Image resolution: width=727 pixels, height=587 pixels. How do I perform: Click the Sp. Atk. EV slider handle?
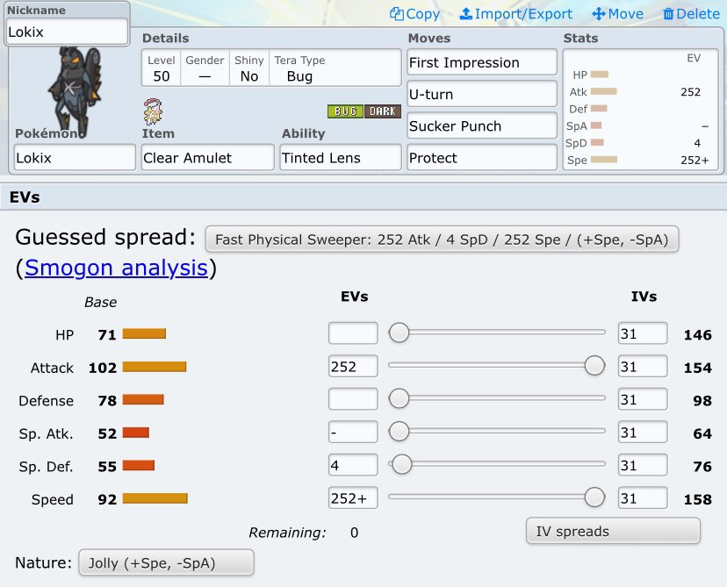399,431
